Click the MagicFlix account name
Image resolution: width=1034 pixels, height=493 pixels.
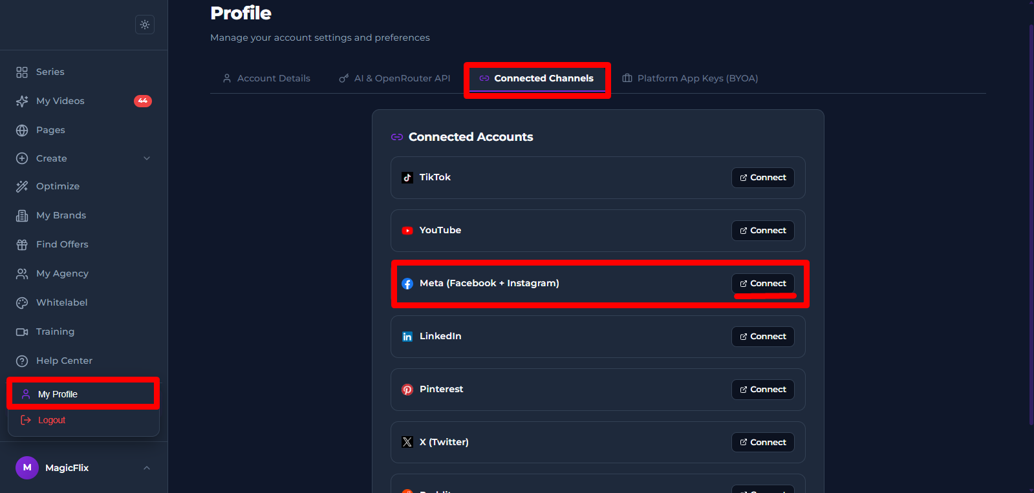pyautogui.click(x=67, y=468)
